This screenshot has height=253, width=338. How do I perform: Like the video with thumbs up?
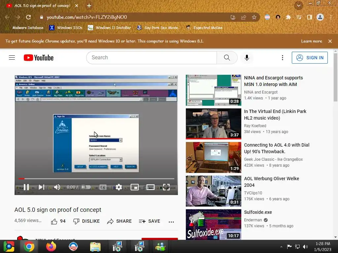(58, 221)
